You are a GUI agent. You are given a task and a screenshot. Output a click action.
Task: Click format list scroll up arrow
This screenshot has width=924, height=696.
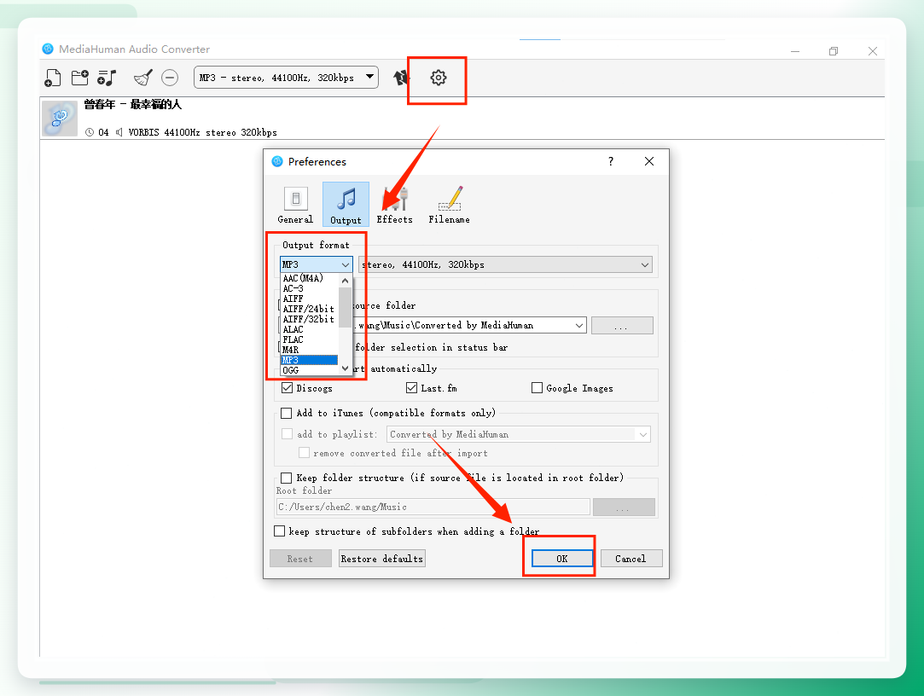click(346, 281)
